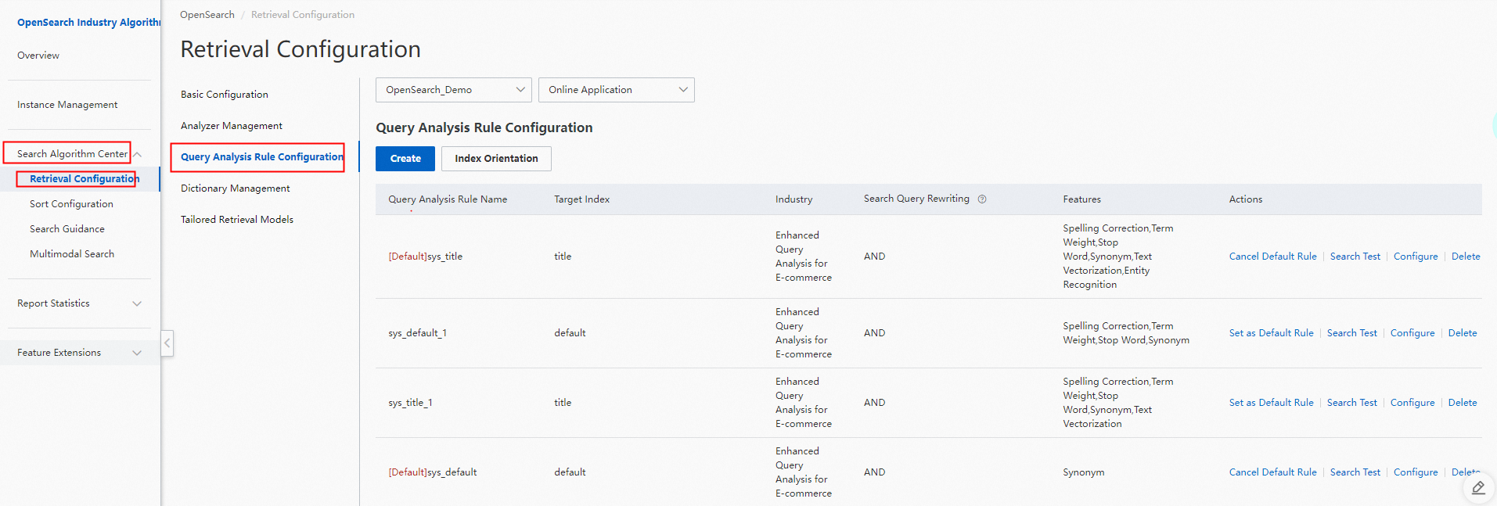1497x506 pixels.
Task: Switch to Basic Configuration
Action: (x=225, y=95)
